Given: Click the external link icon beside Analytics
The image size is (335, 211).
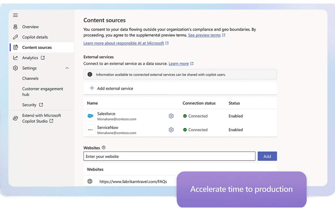Looking at the screenshot, I should 43,58.
